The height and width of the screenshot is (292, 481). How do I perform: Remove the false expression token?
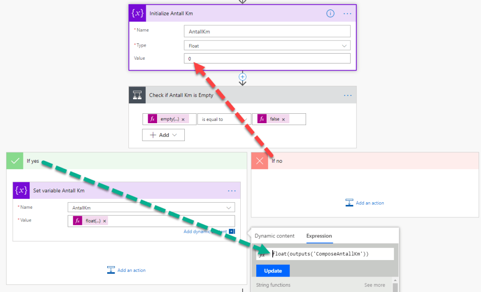(284, 119)
